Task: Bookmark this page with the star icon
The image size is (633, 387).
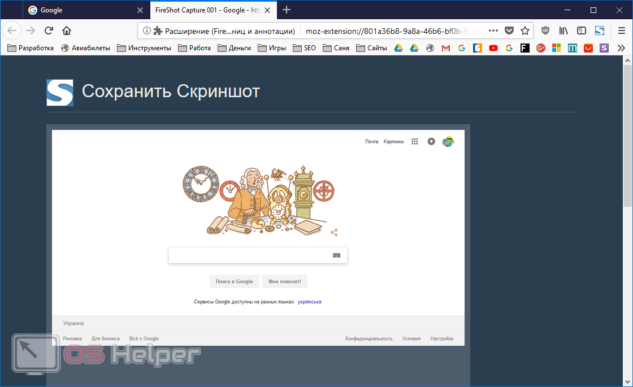Action: coord(525,31)
